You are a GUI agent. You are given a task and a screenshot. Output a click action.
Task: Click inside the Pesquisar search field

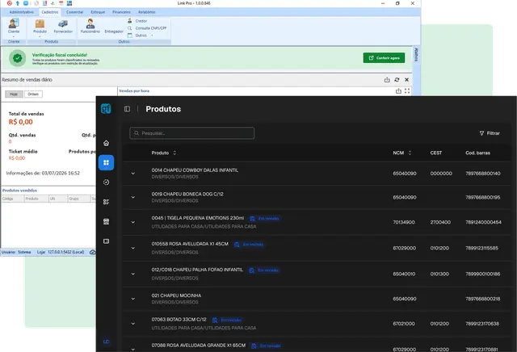pos(192,133)
